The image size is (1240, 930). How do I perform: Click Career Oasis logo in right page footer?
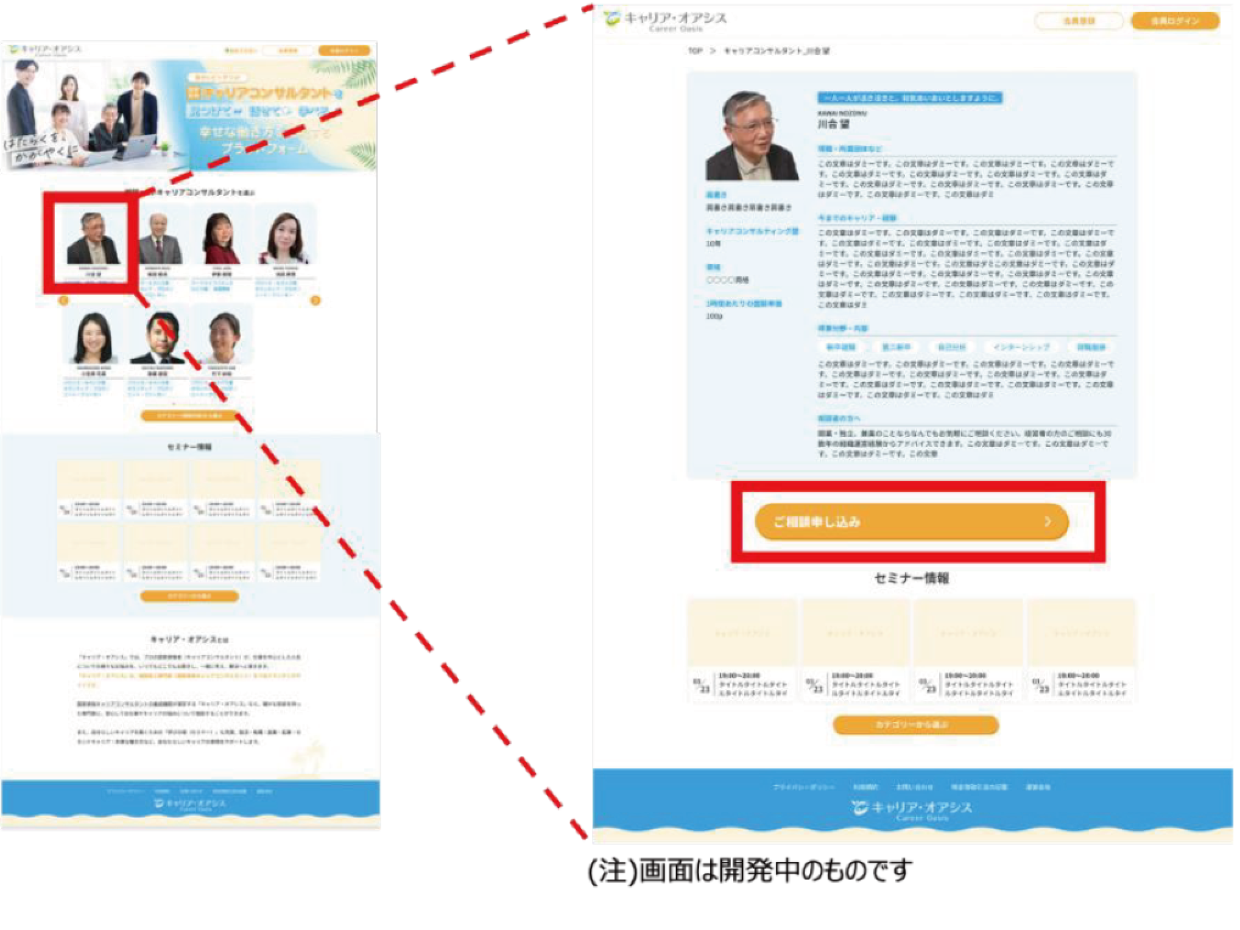coord(912,810)
